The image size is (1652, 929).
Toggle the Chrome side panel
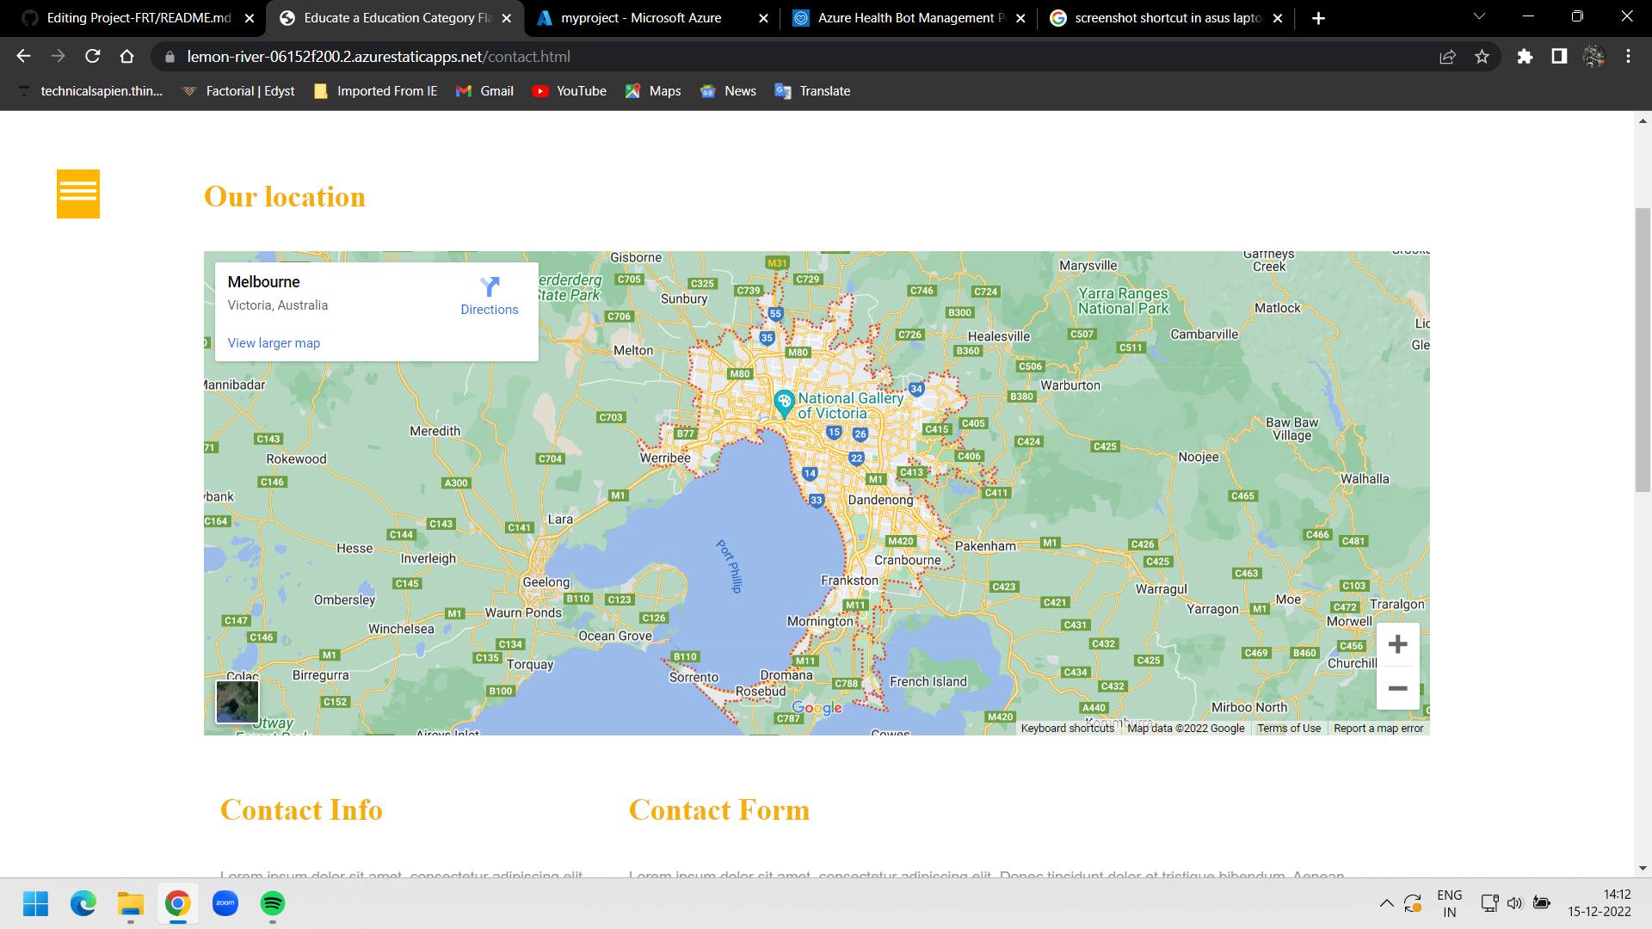pos(1558,57)
